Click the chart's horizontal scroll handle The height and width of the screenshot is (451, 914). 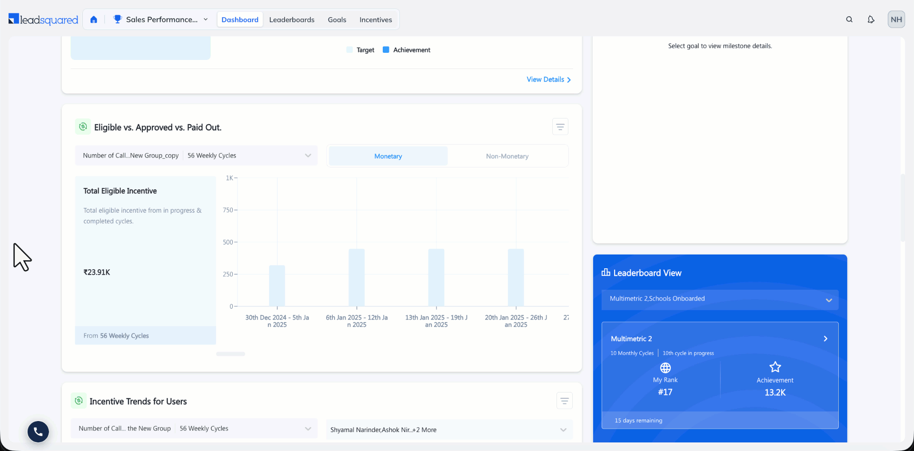(230, 354)
